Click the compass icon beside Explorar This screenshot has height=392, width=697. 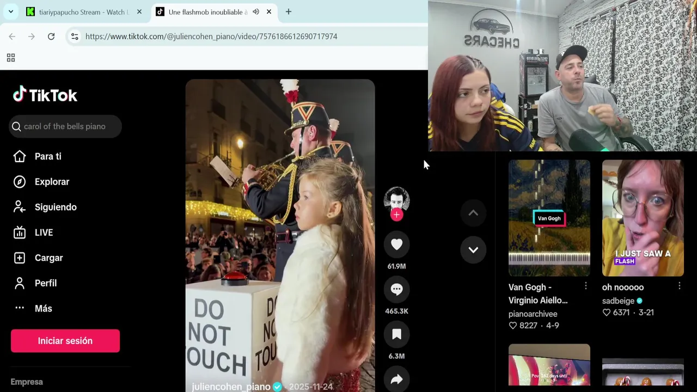tap(20, 182)
